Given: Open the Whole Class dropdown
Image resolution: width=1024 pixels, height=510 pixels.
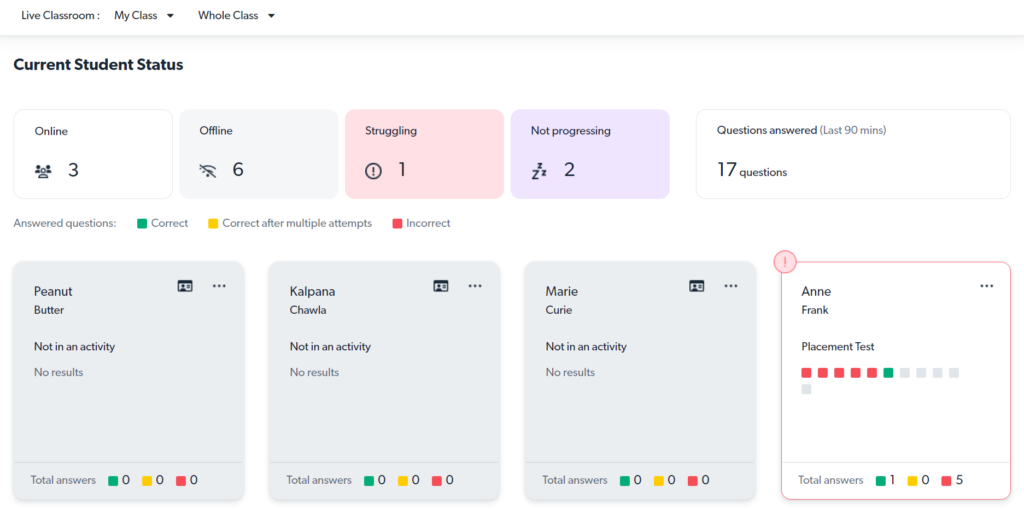Looking at the screenshot, I should pos(236,15).
